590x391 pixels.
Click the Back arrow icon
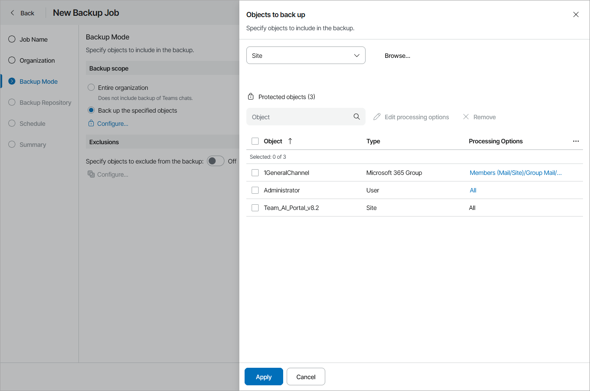tap(13, 13)
